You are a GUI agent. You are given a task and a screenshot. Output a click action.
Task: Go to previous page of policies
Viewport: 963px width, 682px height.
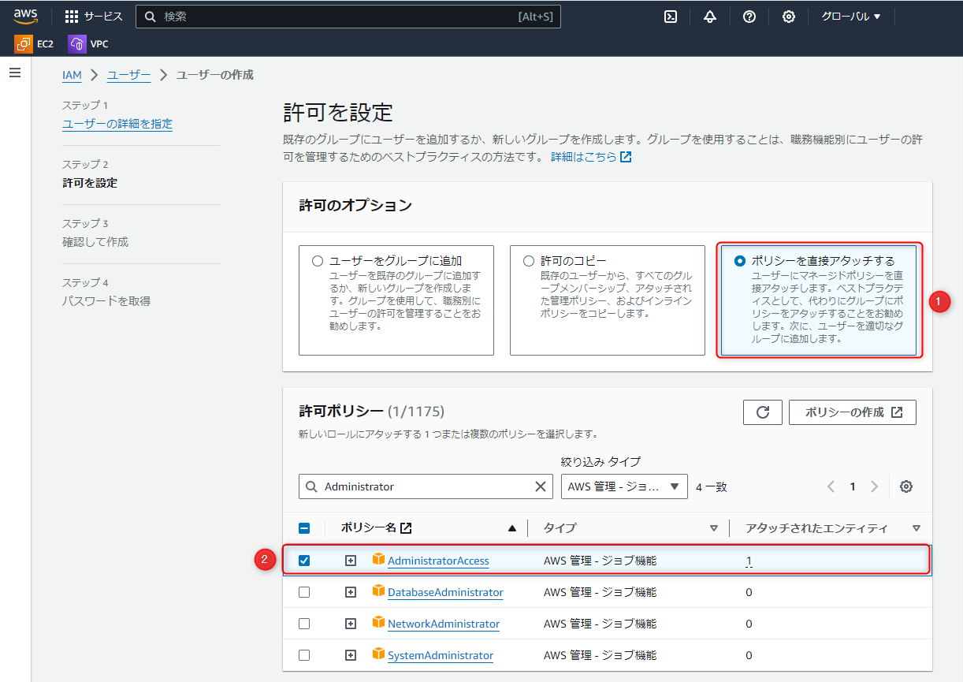[x=831, y=486]
